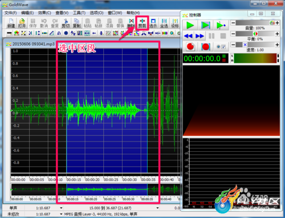The width and height of the screenshot is (285, 218).
Task: Click the Pause button in Controller
Action: tap(211, 36)
